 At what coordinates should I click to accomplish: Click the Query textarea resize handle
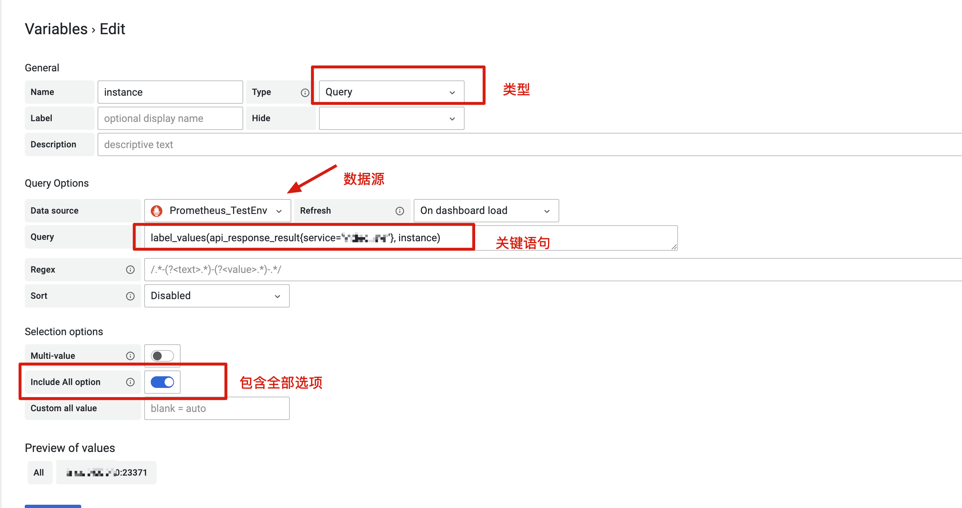[674, 247]
